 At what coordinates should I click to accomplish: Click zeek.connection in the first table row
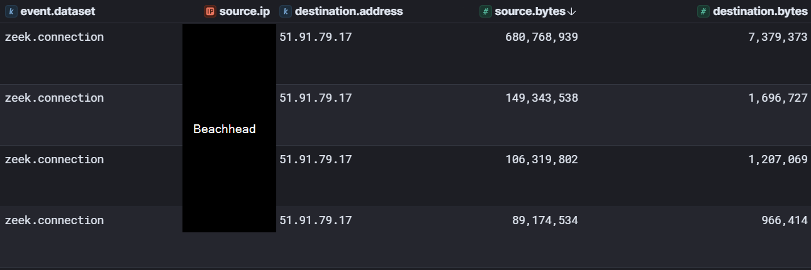pos(54,37)
